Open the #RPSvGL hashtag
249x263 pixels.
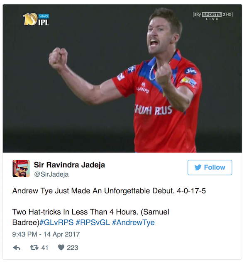coord(93,222)
